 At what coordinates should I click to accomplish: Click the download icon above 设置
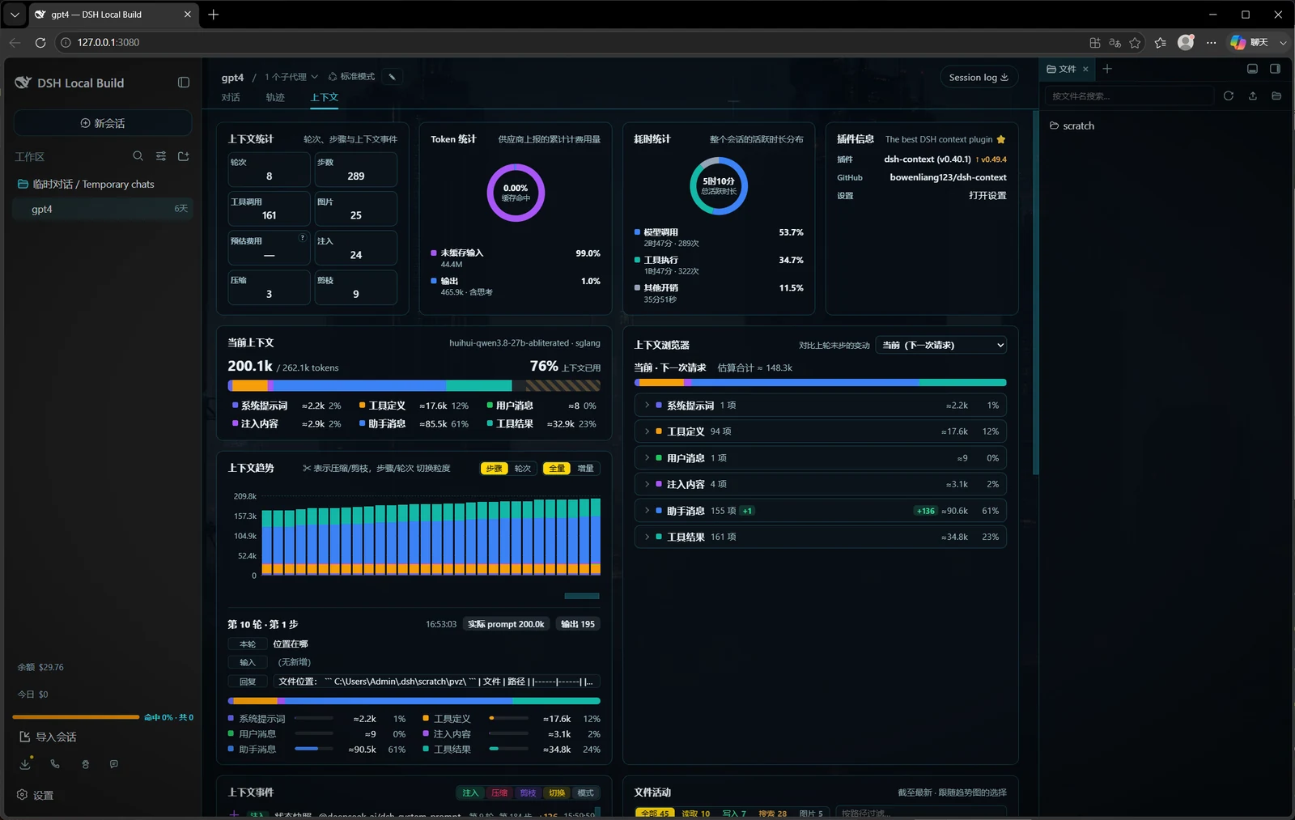point(25,763)
